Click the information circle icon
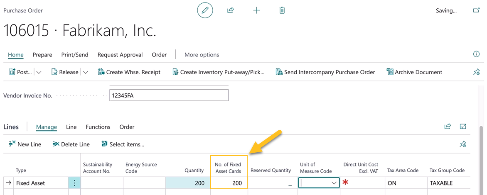 pyautogui.click(x=476, y=54)
